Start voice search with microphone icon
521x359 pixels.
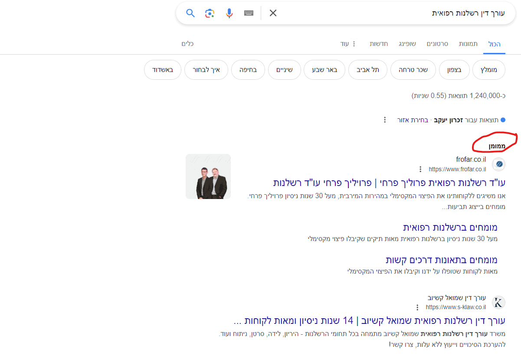coord(229,13)
